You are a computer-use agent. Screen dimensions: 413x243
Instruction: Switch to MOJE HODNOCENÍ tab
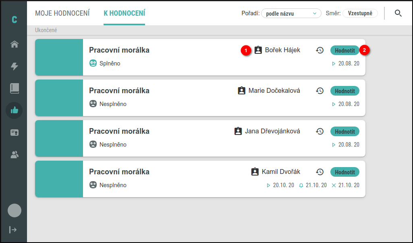(x=62, y=13)
